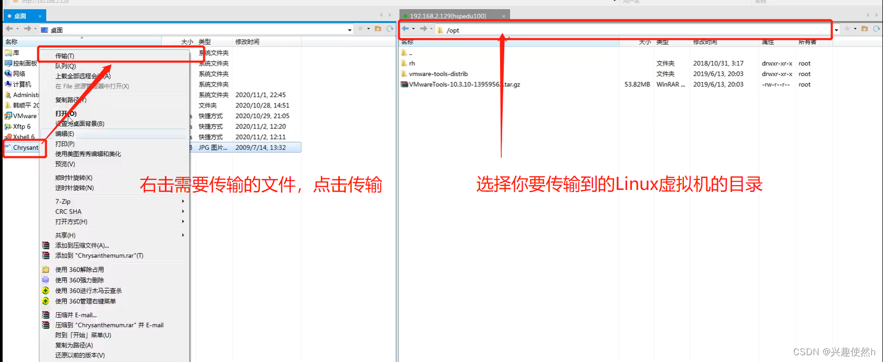Open bookmark dropdown arrow in local pane
This screenshot has width=883, height=362.
(x=368, y=29)
